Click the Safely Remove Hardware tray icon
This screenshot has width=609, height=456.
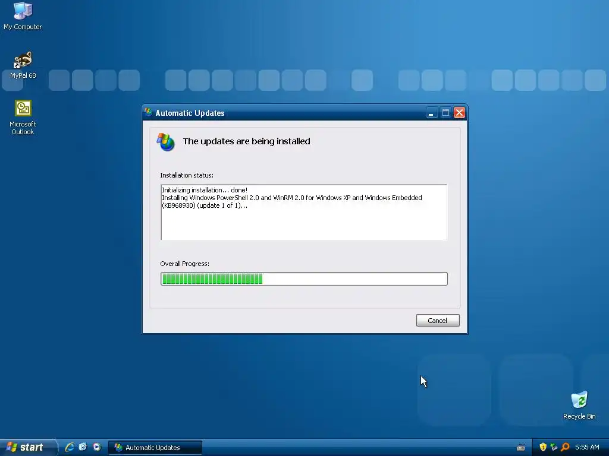(554, 447)
